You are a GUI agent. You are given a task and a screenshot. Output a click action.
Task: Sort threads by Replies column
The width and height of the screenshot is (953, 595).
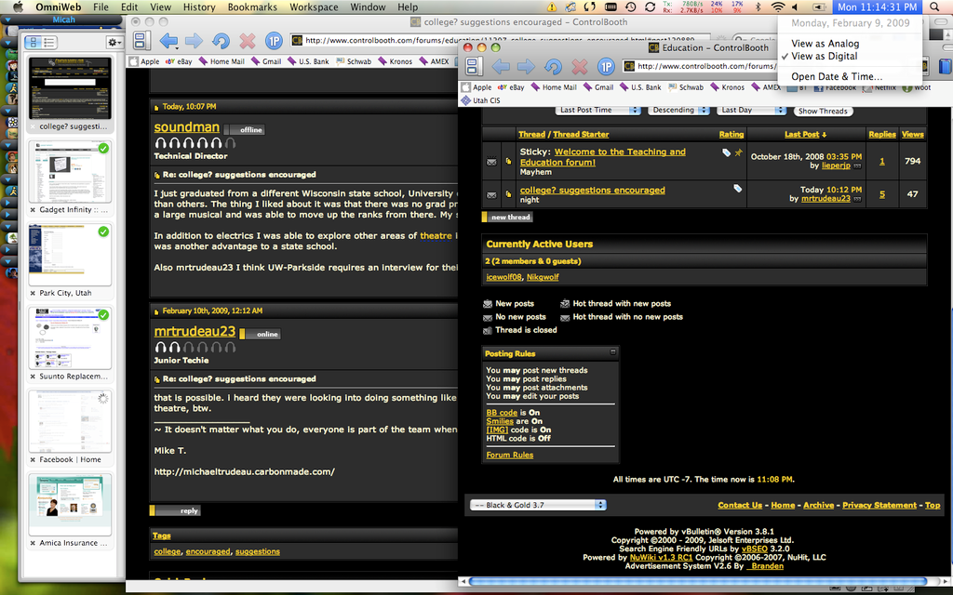coord(882,134)
